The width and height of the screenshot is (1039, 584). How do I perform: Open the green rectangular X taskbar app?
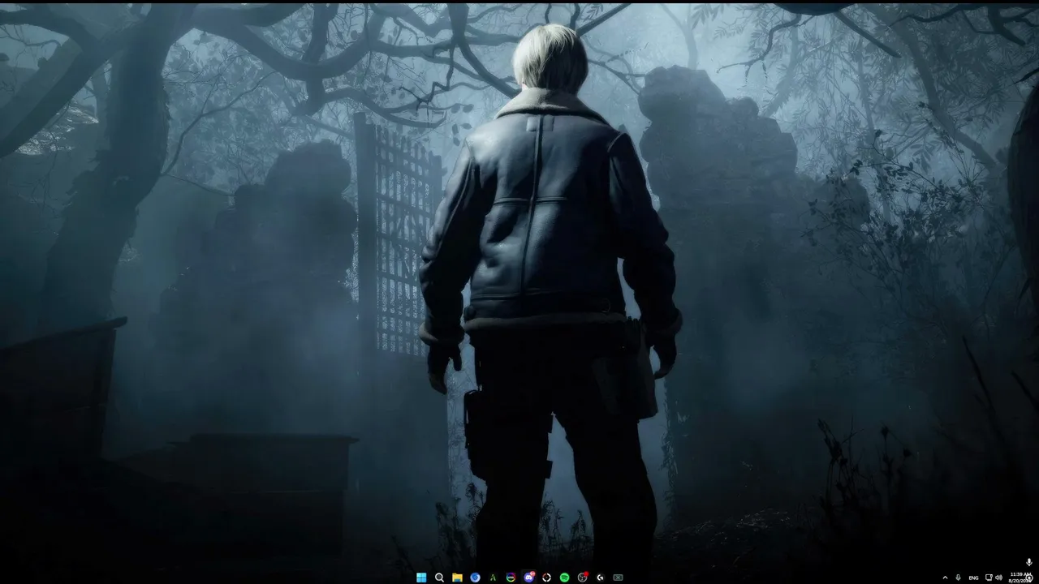(x=618, y=578)
